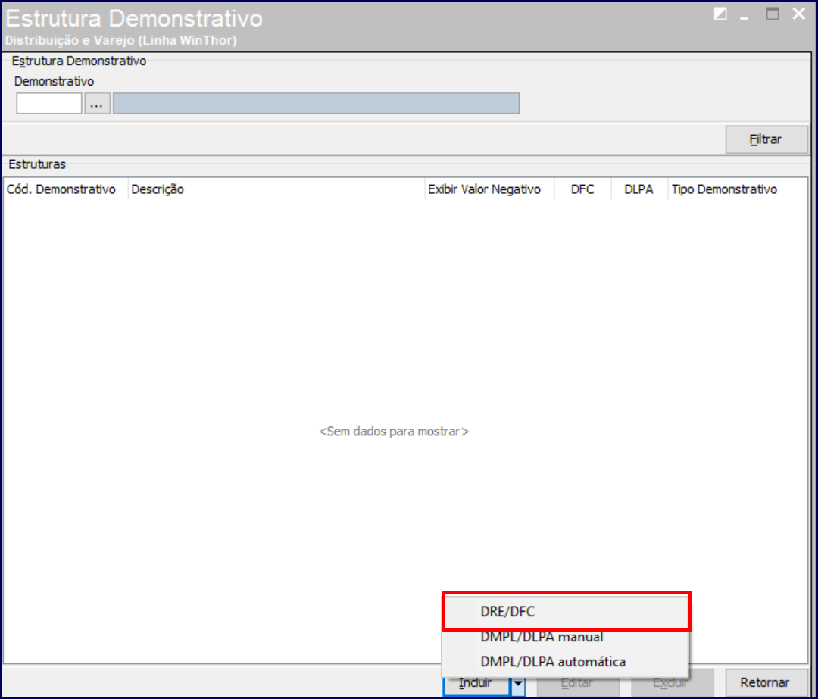The height and width of the screenshot is (699, 818).
Task: Choose DMPL/DLPA automática option
Action: [x=567, y=661]
